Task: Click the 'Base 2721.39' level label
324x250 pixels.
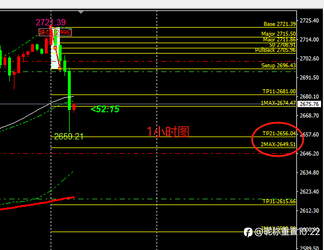Action: tap(280, 24)
